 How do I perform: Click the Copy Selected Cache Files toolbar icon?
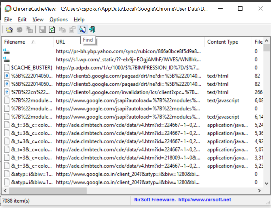(29, 30)
